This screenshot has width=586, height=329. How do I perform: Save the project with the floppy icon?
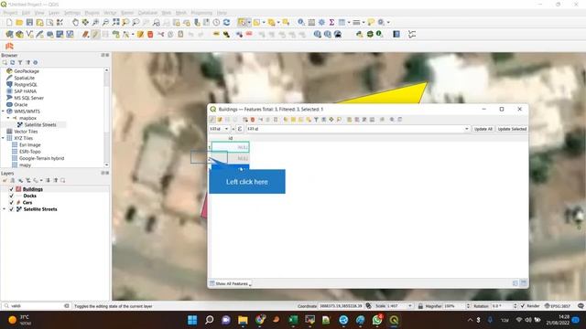(x=29, y=23)
